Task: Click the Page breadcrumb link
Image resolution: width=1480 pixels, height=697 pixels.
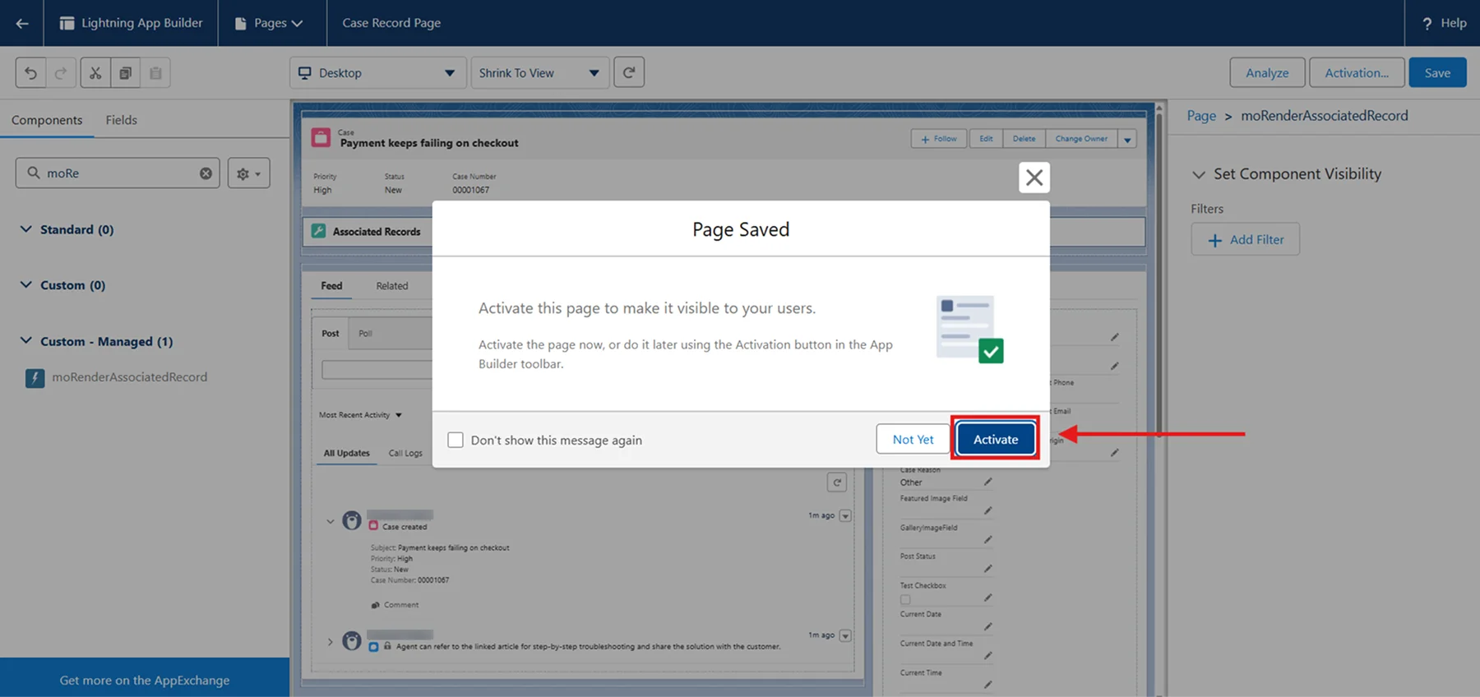Action: coord(1201,116)
